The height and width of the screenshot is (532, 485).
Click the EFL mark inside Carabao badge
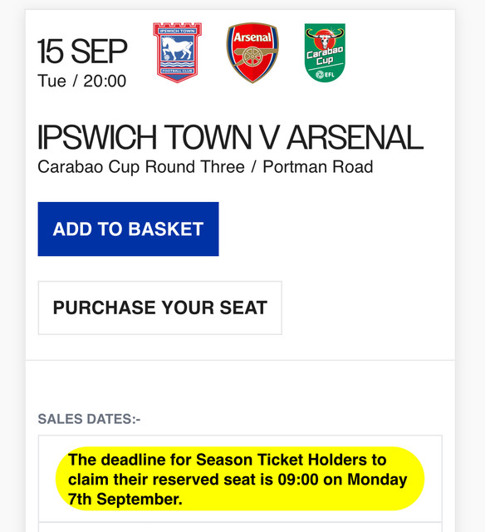click(325, 75)
